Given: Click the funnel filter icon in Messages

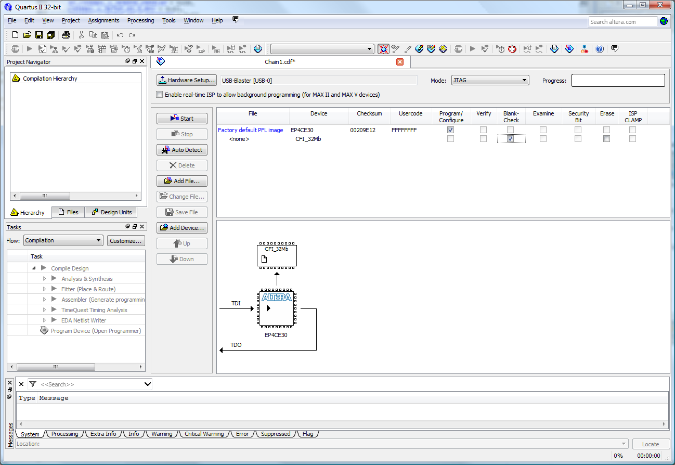Looking at the screenshot, I should 33,384.
